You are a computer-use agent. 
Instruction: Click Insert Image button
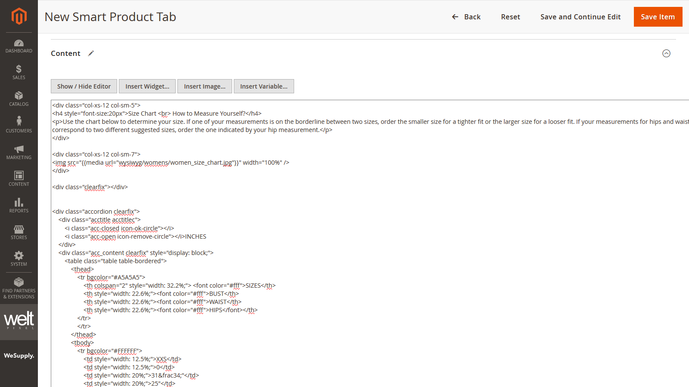pos(205,86)
